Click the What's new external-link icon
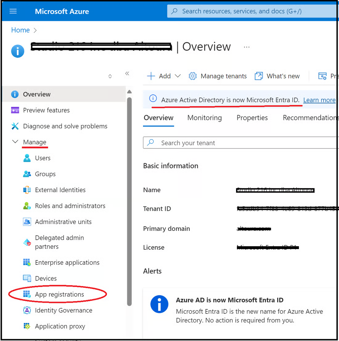Image resolution: width=339 pixels, height=341 pixels. (259, 76)
